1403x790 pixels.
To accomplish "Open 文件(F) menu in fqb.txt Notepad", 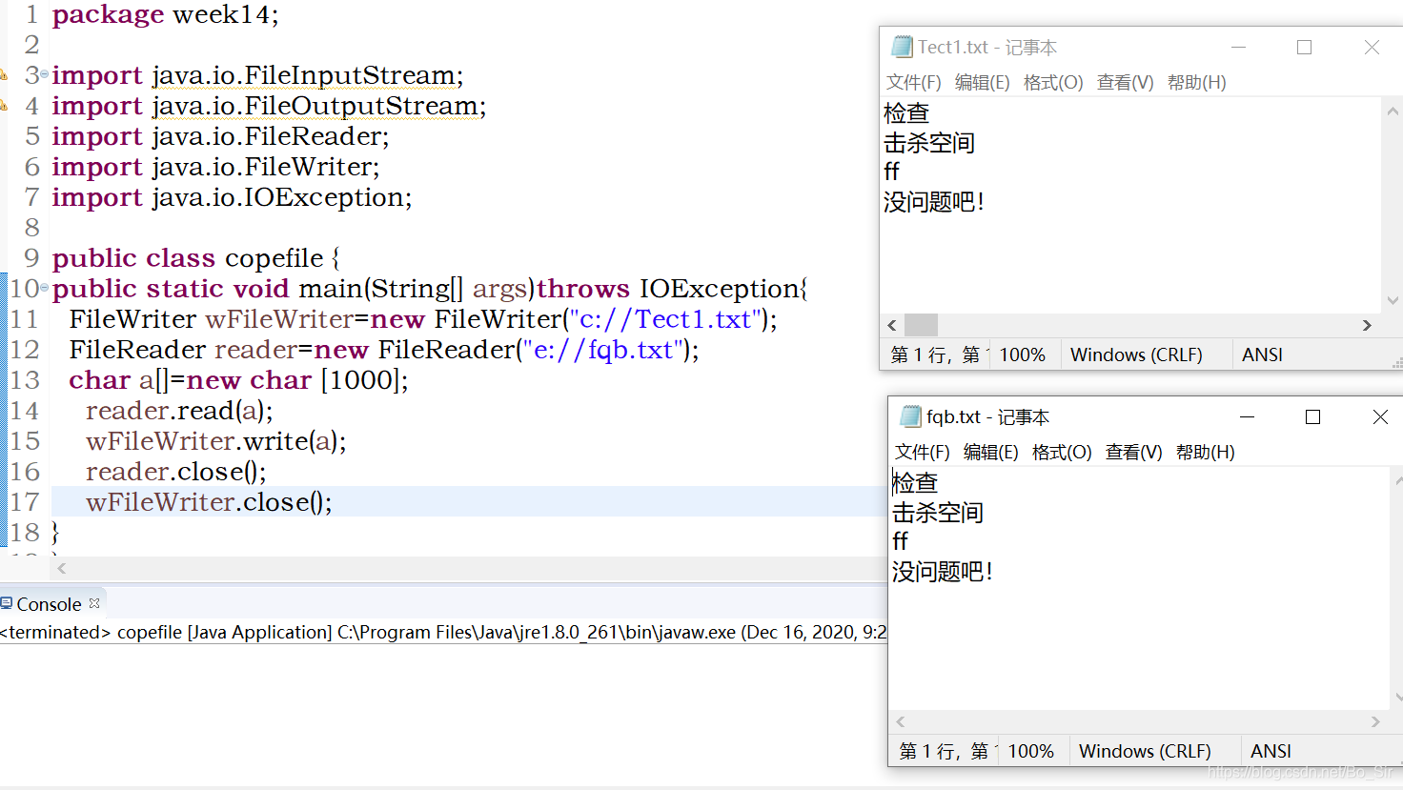I will [922, 452].
